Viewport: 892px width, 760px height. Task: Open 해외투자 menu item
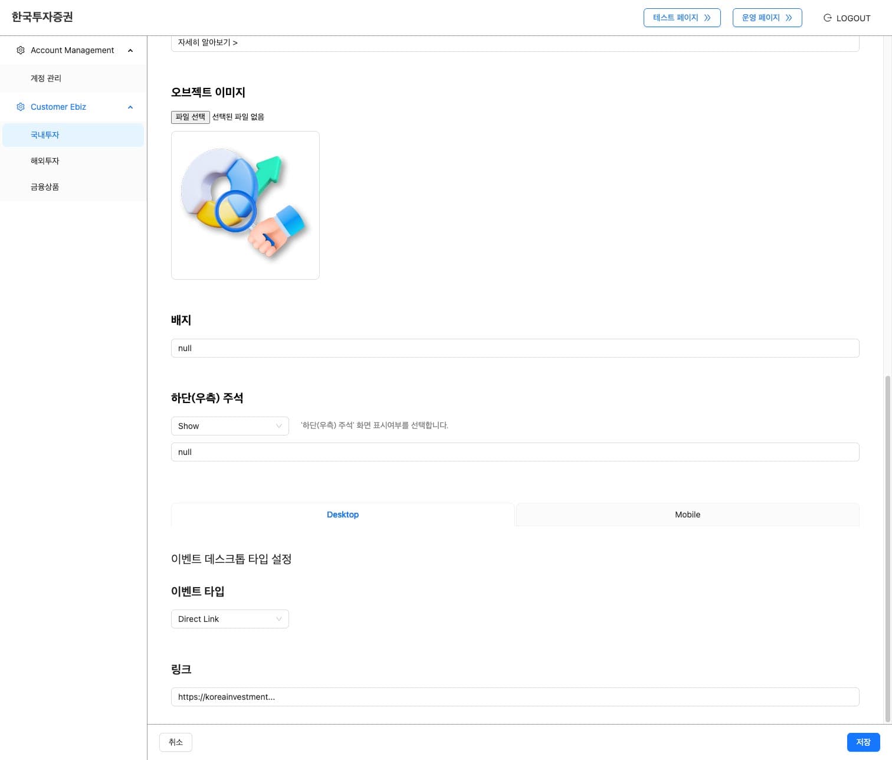(45, 161)
